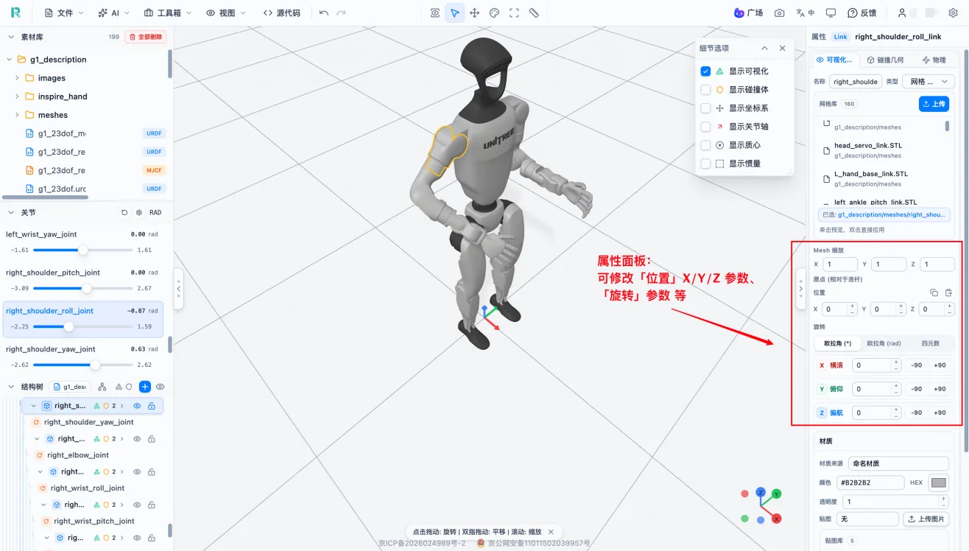Click the 反馈 feedback button

861,13
